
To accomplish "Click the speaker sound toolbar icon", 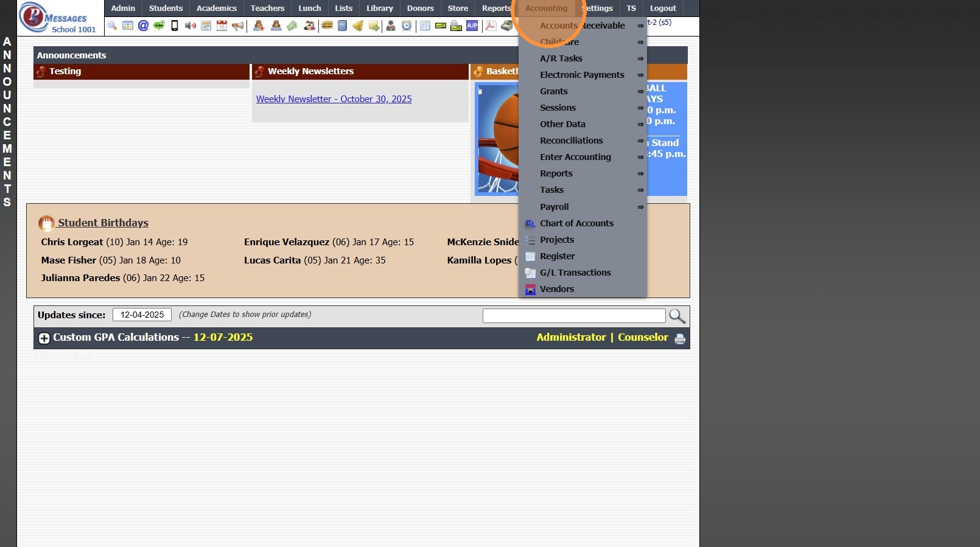I will coord(191,26).
